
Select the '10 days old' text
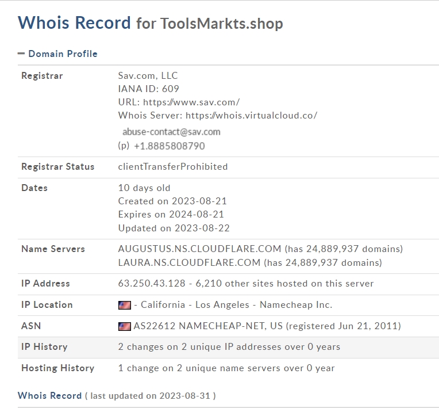click(144, 188)
